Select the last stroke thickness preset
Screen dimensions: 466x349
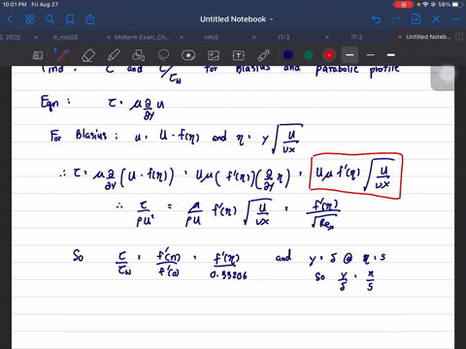(x=391, y=55)
